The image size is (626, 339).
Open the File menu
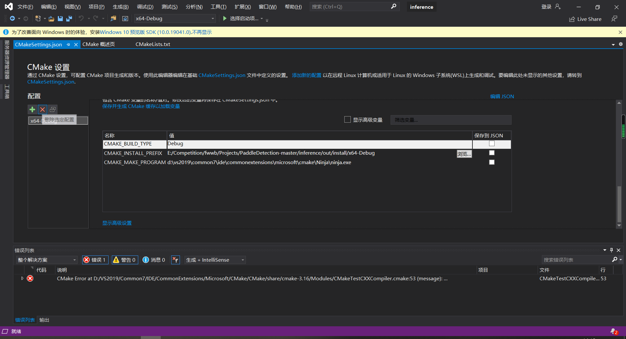point(25,7)
